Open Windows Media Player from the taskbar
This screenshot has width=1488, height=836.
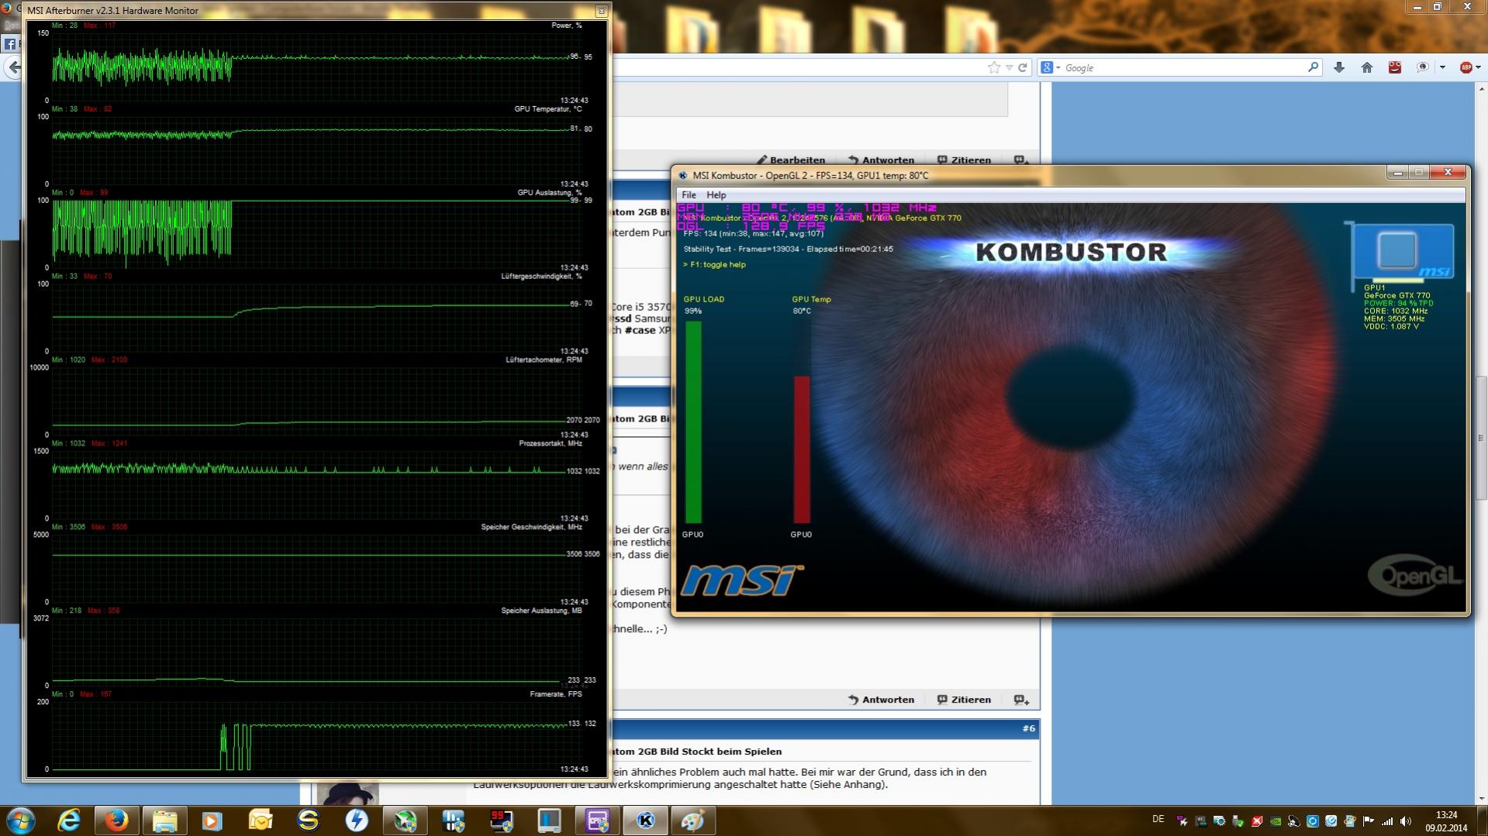click(x=212, y=820)
